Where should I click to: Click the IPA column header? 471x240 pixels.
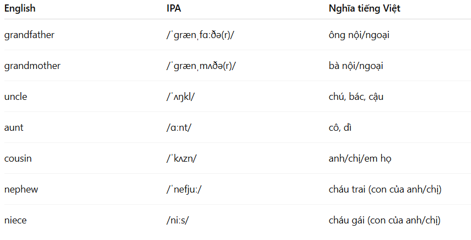(174, 8)
